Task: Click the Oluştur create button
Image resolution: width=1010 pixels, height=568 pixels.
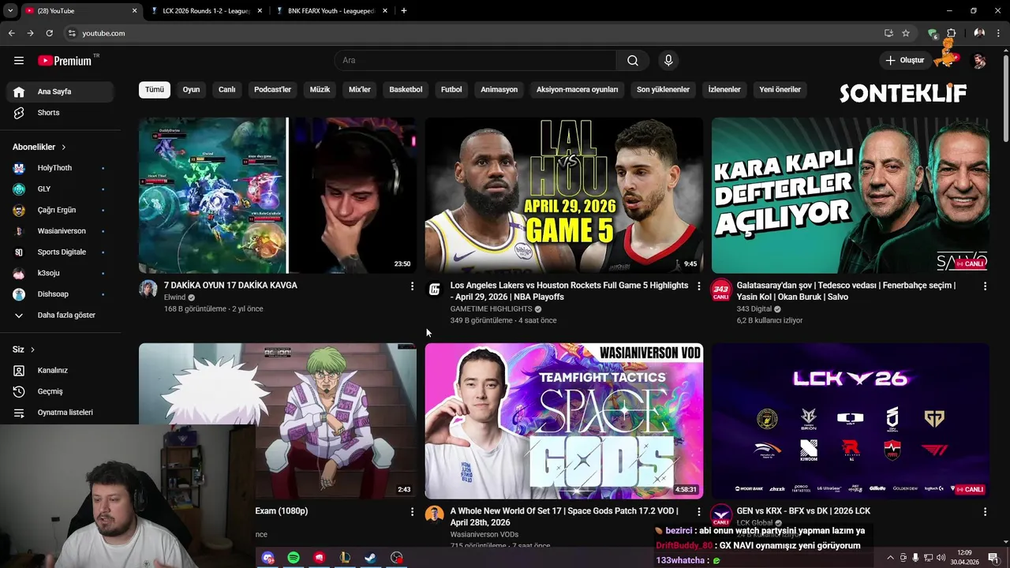Action: tap(904, 61)
